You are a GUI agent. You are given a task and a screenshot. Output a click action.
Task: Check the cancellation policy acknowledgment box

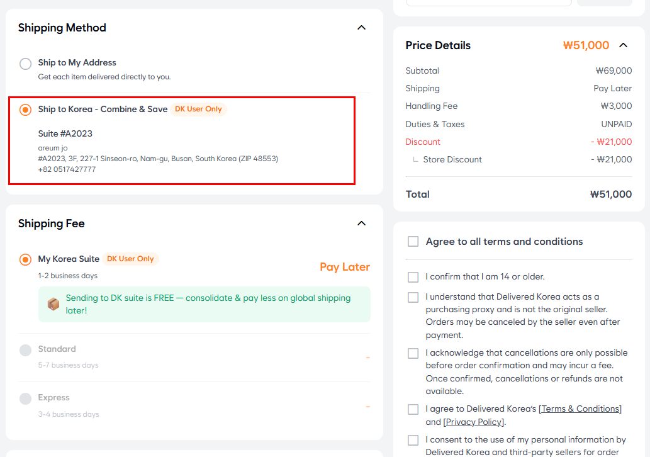413,353
